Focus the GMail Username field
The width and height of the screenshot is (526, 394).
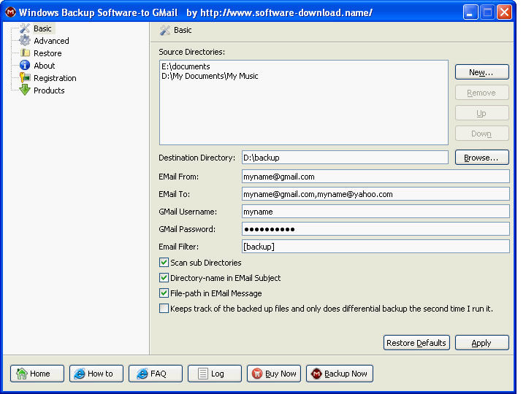coord(376,212)
